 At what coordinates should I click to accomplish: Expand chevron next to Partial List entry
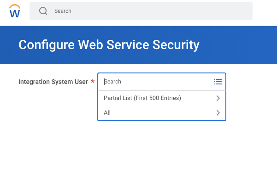point(218,98)
